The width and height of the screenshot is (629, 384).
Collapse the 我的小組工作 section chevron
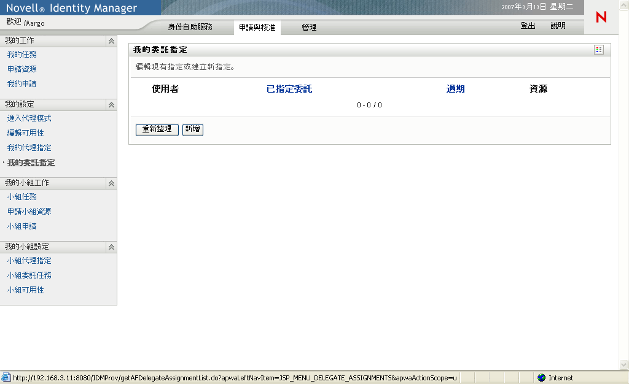(111, 183)
